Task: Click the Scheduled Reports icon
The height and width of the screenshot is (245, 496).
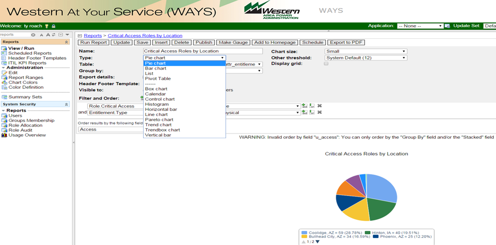Action: pyautogui.click(x=4, y=53)
